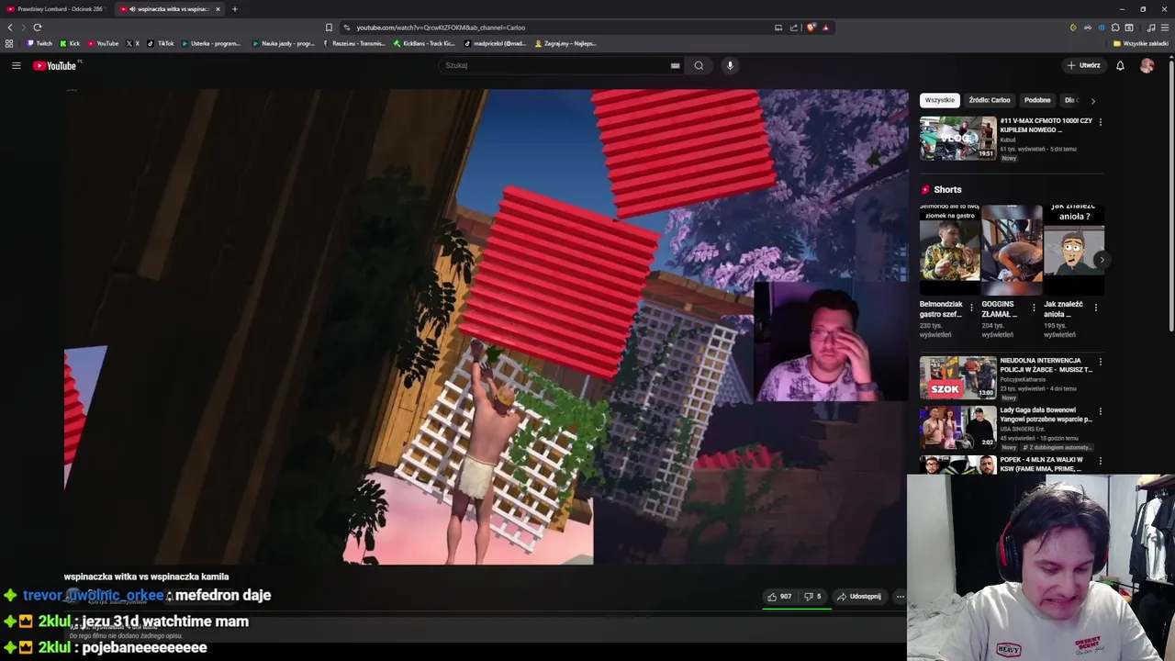Start voice search with the microphone icon
Screen dimensions: 1175x661
pyautogui.click(x=730, y=65)
